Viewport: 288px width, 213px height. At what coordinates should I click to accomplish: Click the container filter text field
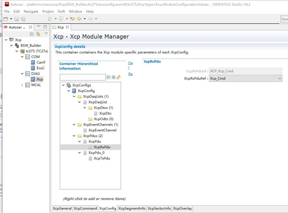(x=83, y=77)
